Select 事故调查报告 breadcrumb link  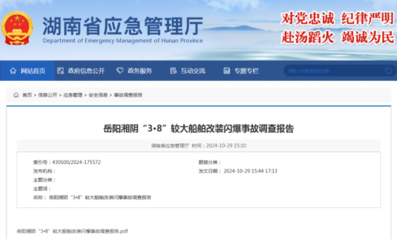click(x=128, y=95)
